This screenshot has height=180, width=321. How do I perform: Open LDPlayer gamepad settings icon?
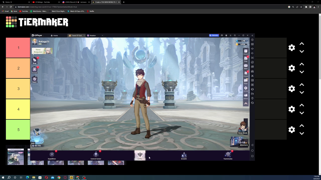tap(222, 35)
